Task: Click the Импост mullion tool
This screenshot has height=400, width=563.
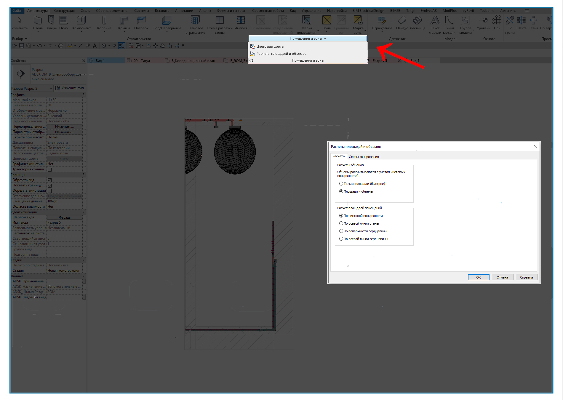Action: (x=241, y=23)
